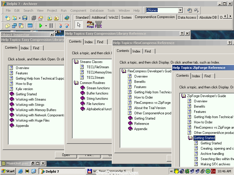Select FlexCompress vs ZipForge in FlexCompress help
Image resolution: width=234 pixels, height=175 pixels.
click(152, 103)
